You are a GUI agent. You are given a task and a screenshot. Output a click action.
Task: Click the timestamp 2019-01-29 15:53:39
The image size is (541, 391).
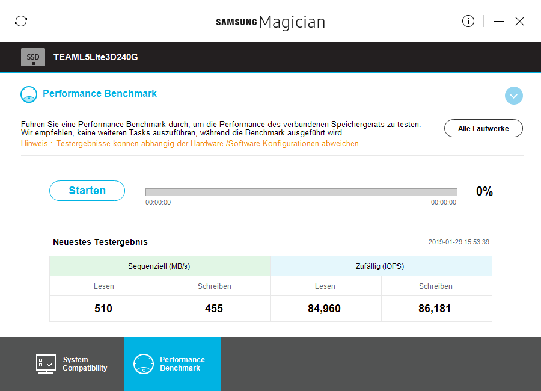click(x=459, y=242)
